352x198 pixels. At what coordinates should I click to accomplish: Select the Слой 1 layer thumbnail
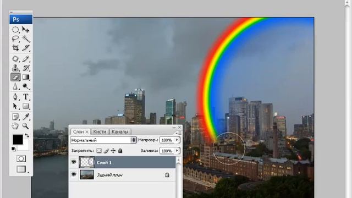[x=87, y=162]
